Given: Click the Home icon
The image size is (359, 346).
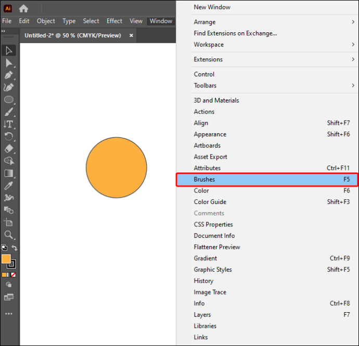Looking at the screenshot, I should pos(23,9).
